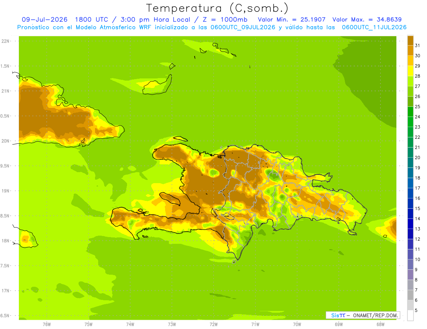The height and width of the screenshot is (329, 427).
Task: Click the 76W longitude axis label
Action: click(47, 324)
